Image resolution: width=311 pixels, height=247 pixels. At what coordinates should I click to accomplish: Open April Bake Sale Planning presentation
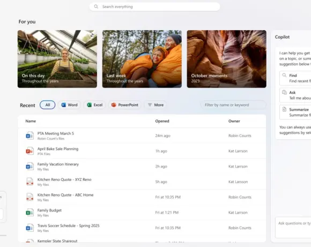(x=58, y=149)
